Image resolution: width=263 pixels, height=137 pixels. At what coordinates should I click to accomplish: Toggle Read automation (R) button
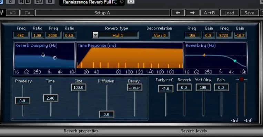point(21,2)
